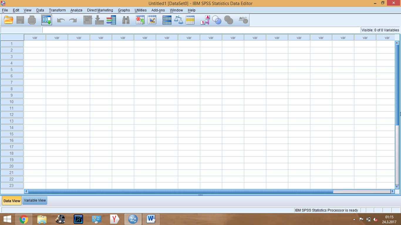The width and height of the screenshot is (401, 225).
Task: Click the Use Variable Sets circles icon
Action: coord(217,20)
